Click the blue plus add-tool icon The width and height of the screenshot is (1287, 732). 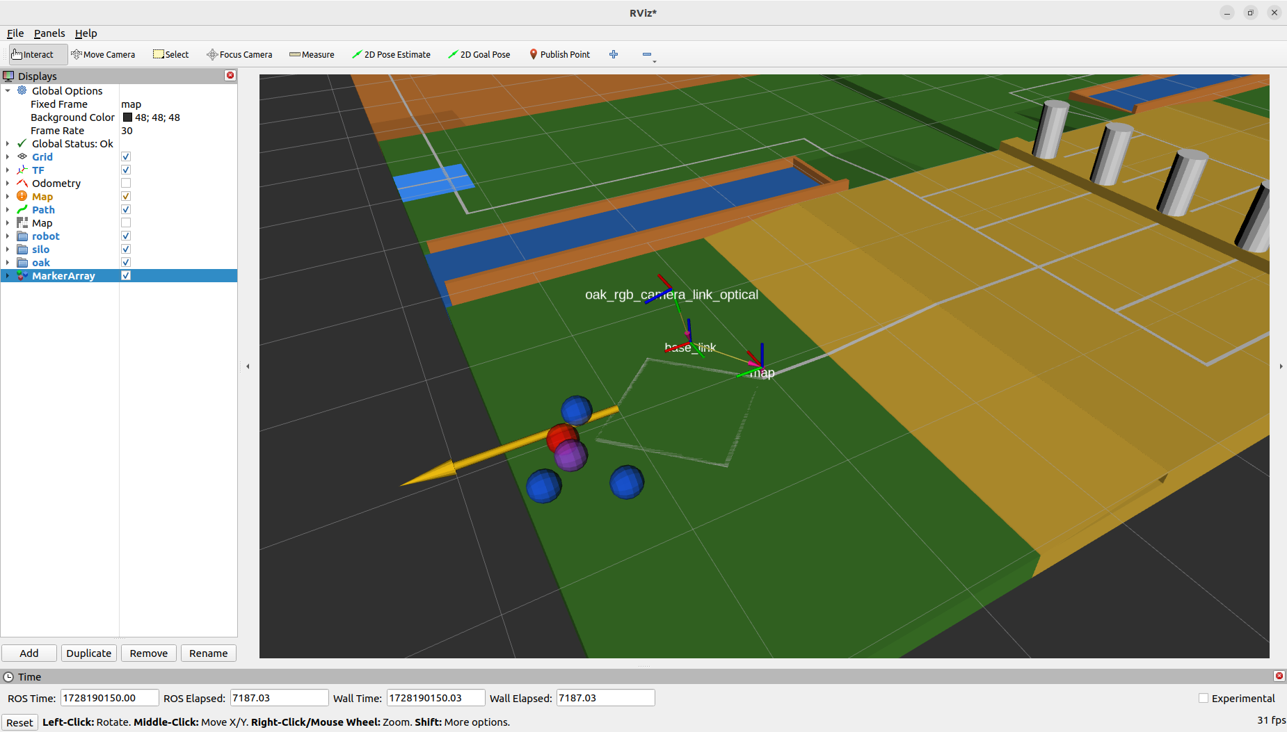pyautogui.click(x=614, y=54)
